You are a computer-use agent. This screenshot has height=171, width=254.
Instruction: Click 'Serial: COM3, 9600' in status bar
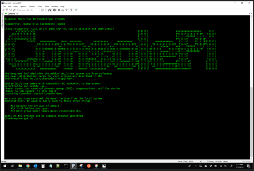[x=185, y=161]
